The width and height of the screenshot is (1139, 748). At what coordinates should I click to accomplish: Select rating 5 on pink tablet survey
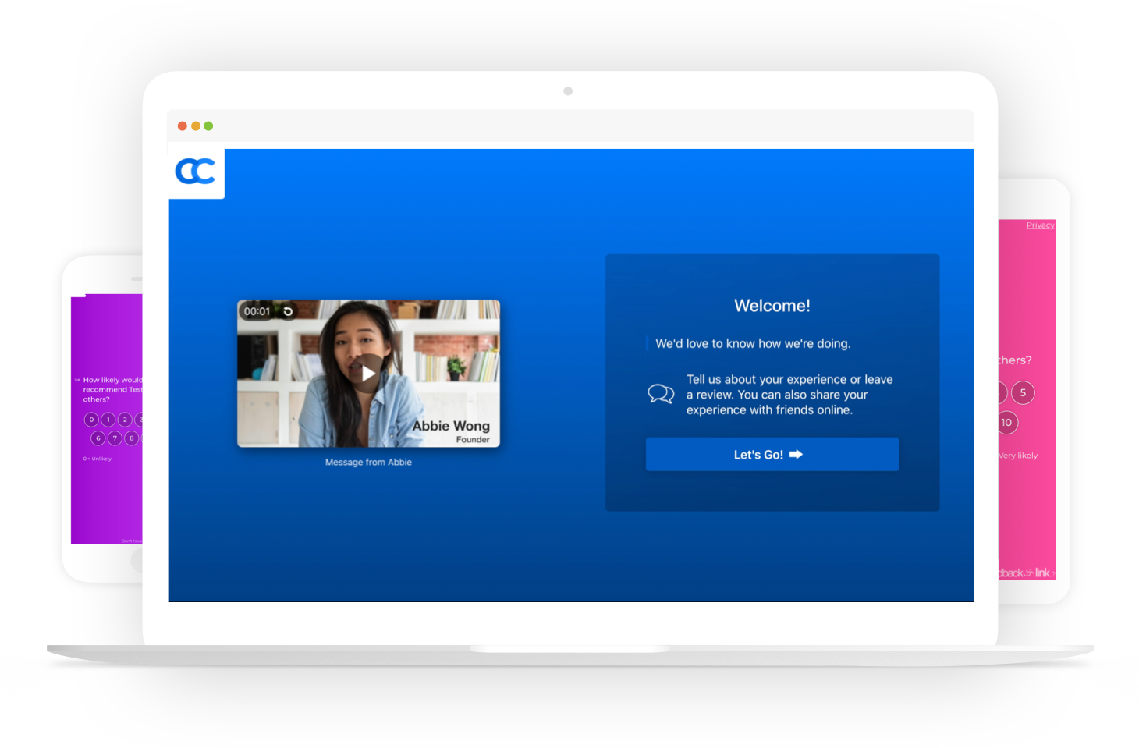coord(1023,392)
